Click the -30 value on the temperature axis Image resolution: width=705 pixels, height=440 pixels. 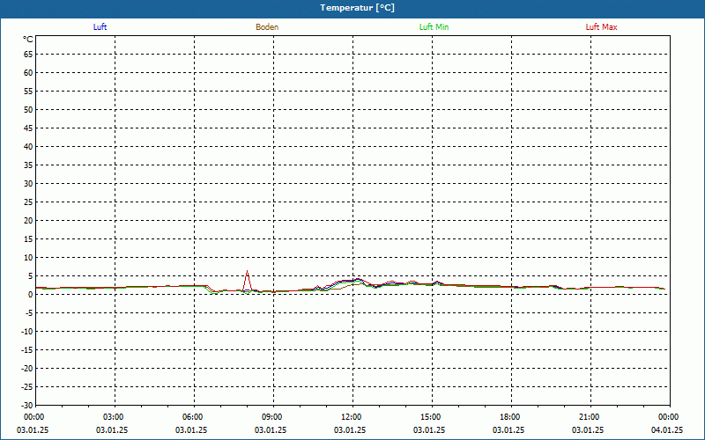click(x=27, y=406)
